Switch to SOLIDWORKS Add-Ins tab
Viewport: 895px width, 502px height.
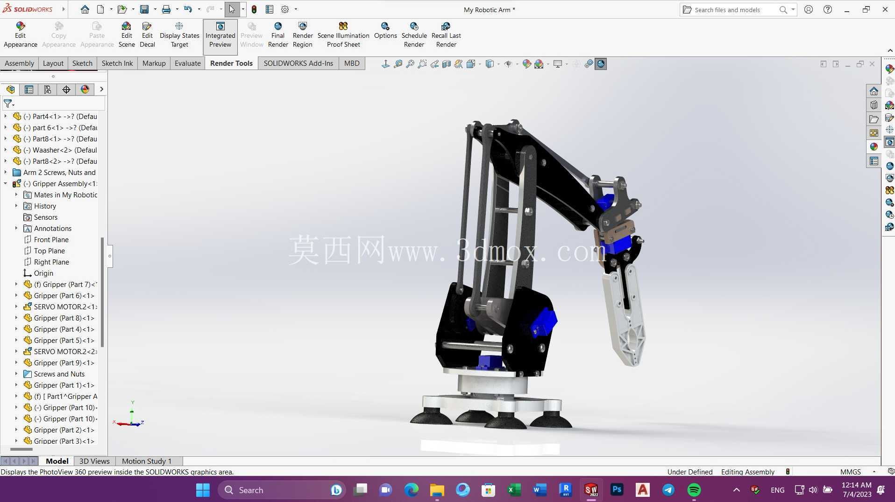[298, 63]
